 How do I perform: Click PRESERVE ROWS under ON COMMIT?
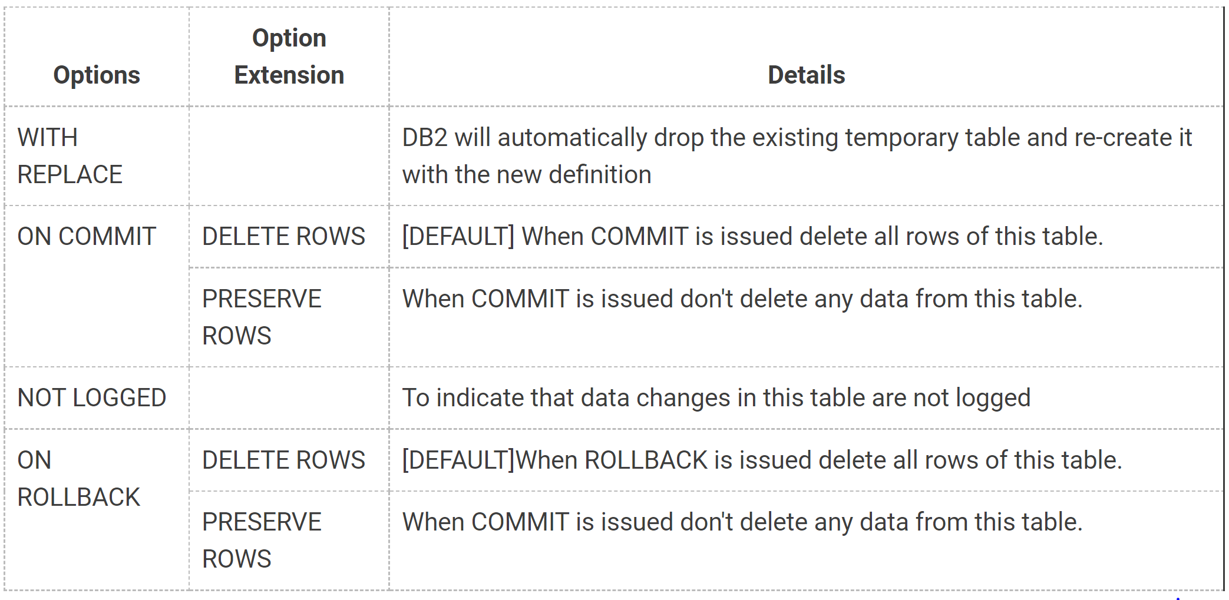(x=262, y=317)
